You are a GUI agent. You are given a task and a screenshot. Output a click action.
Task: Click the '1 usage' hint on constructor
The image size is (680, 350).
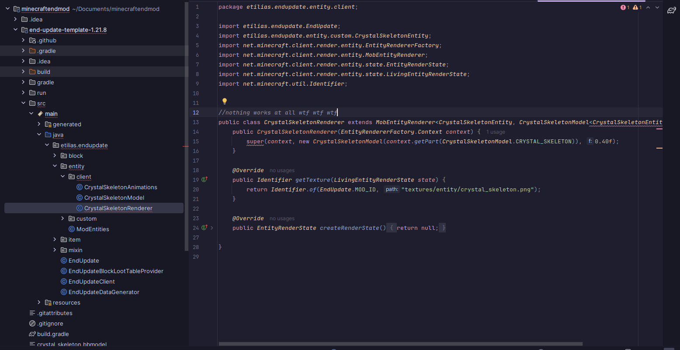click(x=496, y=132)
